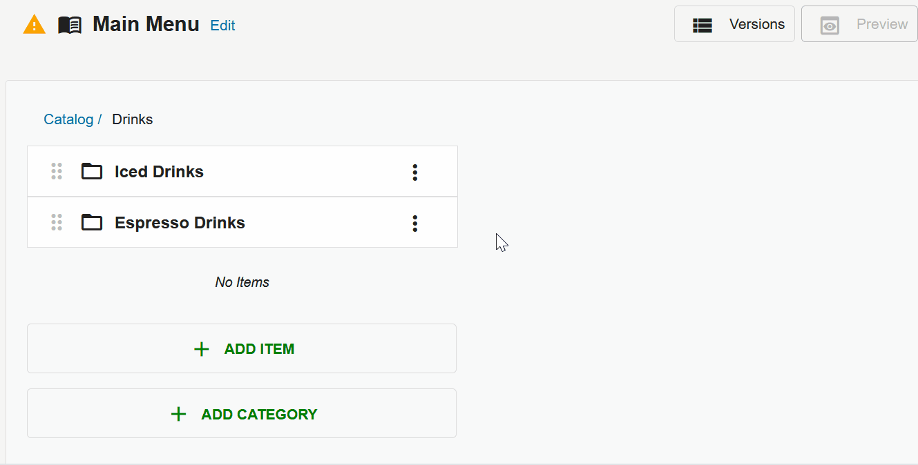Click the Iced Drinks folder icon

[x=92, y=171]
